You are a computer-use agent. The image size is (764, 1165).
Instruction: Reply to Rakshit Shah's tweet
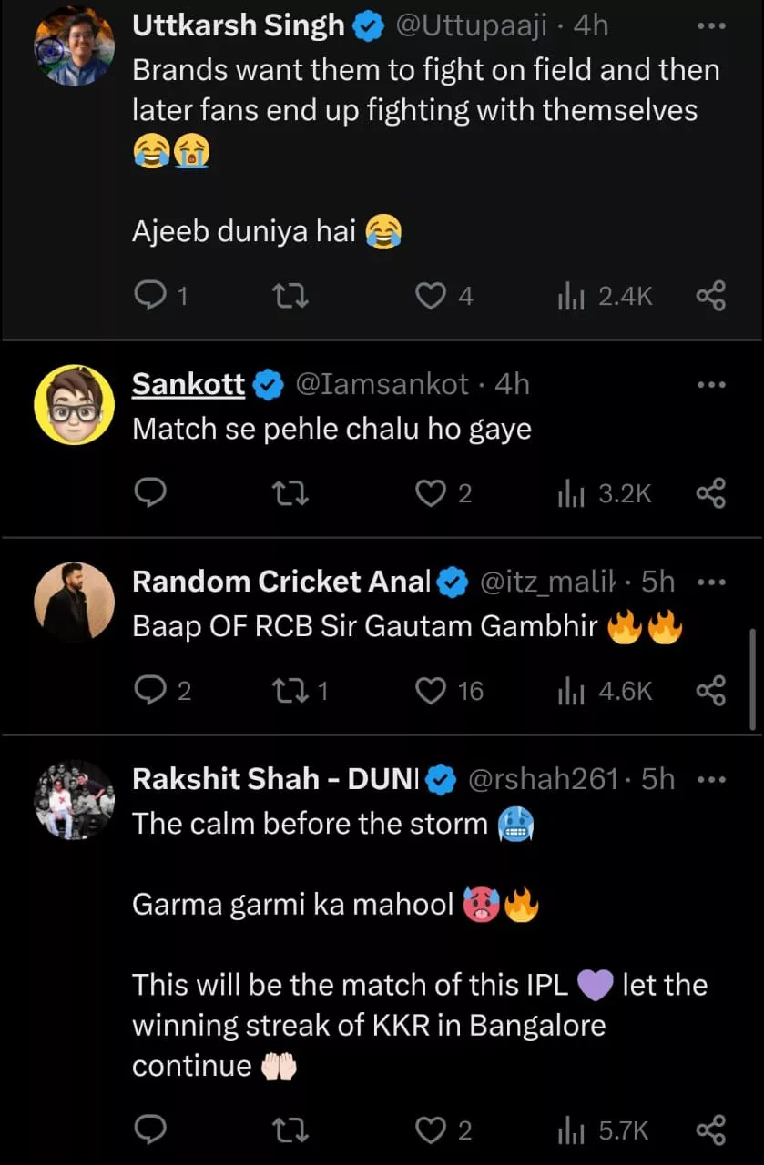coord(149,1130)
